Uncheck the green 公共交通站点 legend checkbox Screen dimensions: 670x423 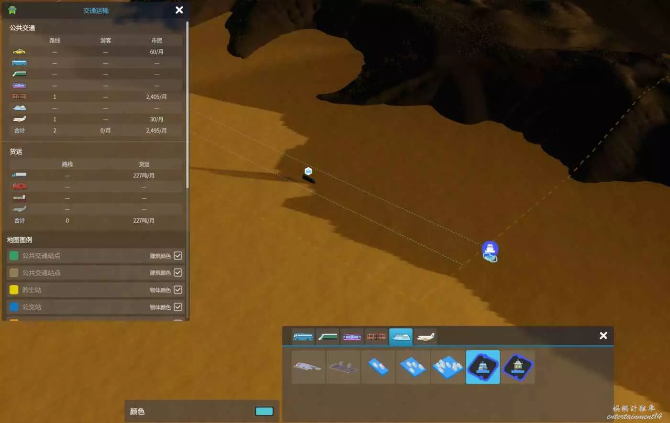178,256
